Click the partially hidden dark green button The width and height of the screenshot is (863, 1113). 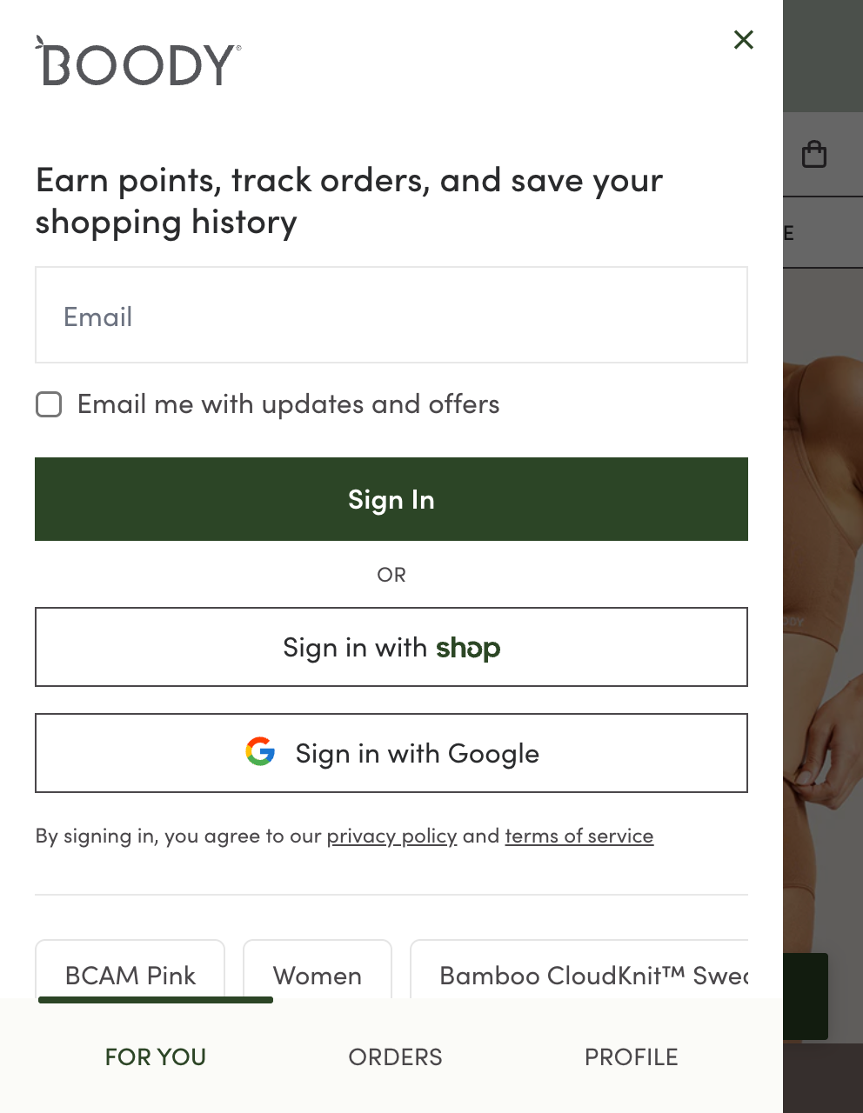pyautogui.click(x=806, y=996)
